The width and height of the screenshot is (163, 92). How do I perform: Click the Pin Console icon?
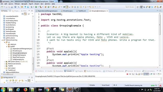[x=151, y=74]
